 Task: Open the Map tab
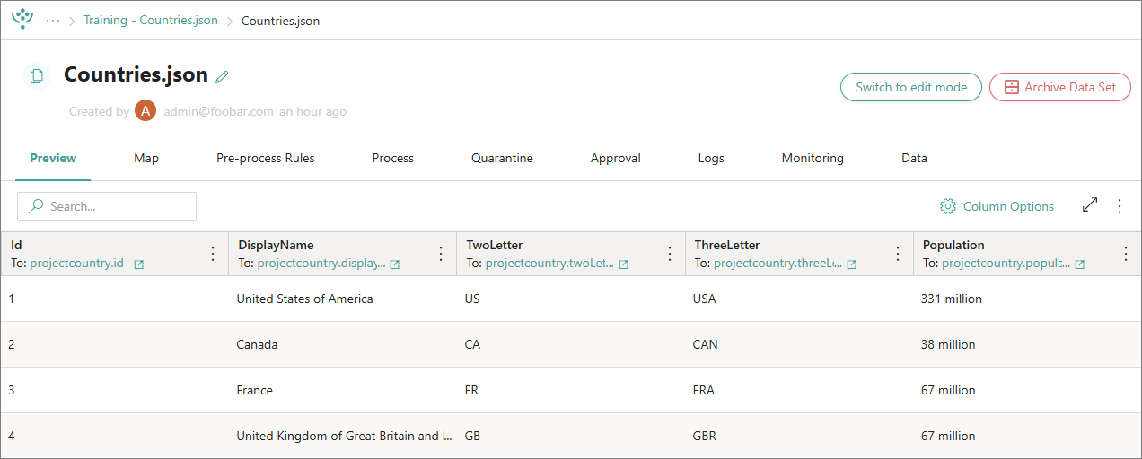(x=146, y=158)
